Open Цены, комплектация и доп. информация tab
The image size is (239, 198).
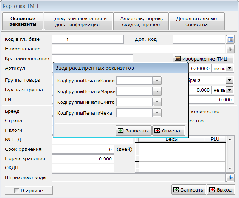point(78,21)
